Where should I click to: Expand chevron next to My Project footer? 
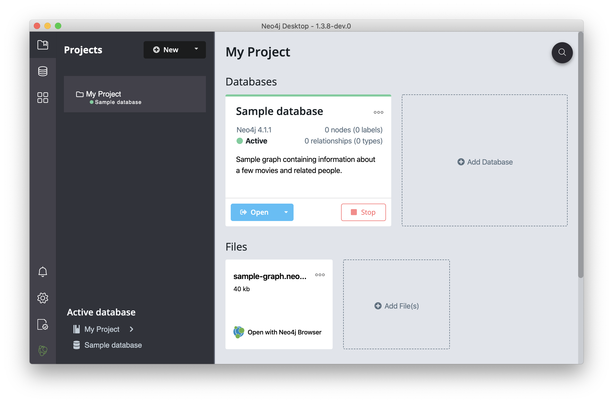click(131, 329)
